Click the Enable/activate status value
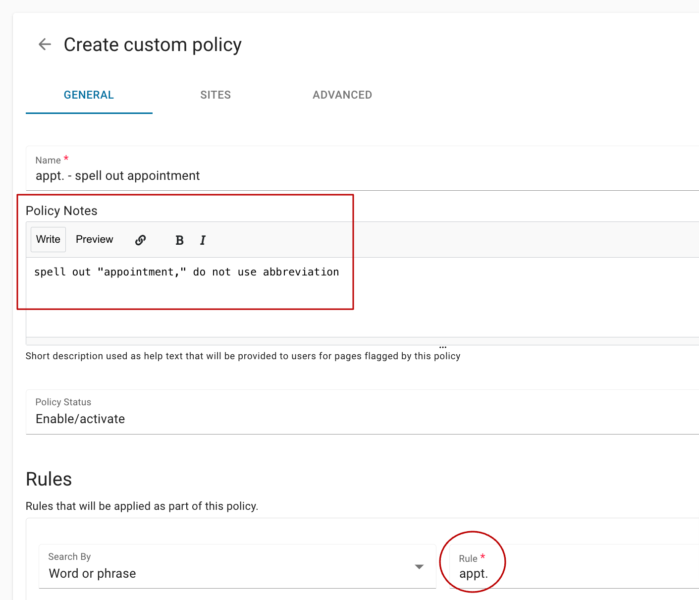 pos(80,419)
